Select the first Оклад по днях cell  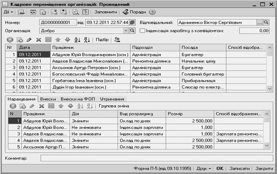(142, 121)
